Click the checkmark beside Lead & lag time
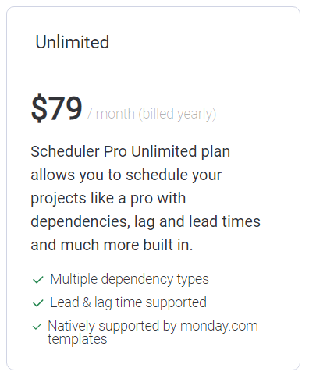 [38, 303]
